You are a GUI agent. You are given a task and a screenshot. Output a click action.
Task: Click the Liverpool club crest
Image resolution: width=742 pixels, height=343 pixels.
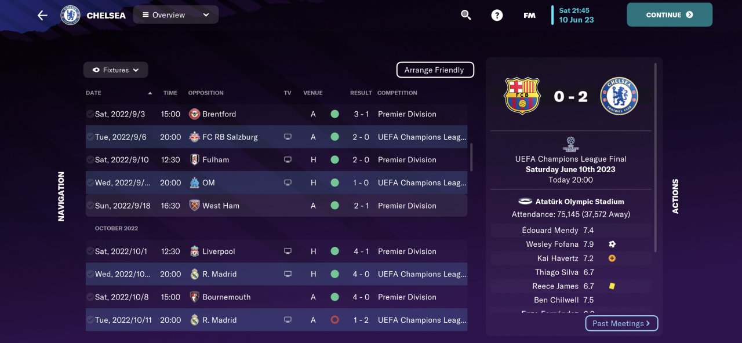[195, 251]
